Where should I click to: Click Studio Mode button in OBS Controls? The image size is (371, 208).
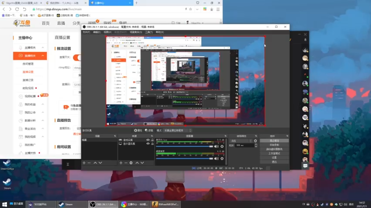tap(274, 153)
